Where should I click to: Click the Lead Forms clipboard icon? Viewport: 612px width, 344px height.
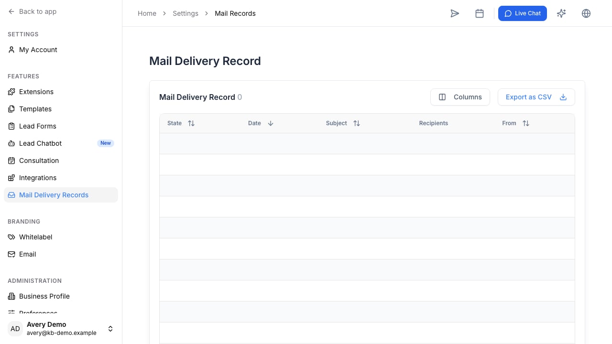(11, 126)
